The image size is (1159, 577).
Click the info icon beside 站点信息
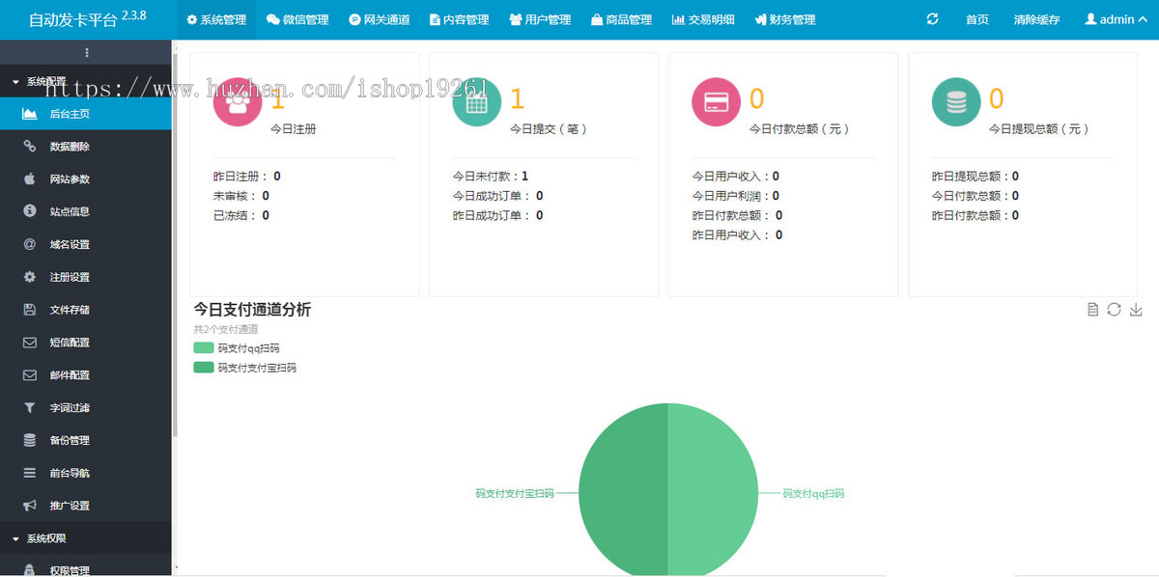coord(29,211)
